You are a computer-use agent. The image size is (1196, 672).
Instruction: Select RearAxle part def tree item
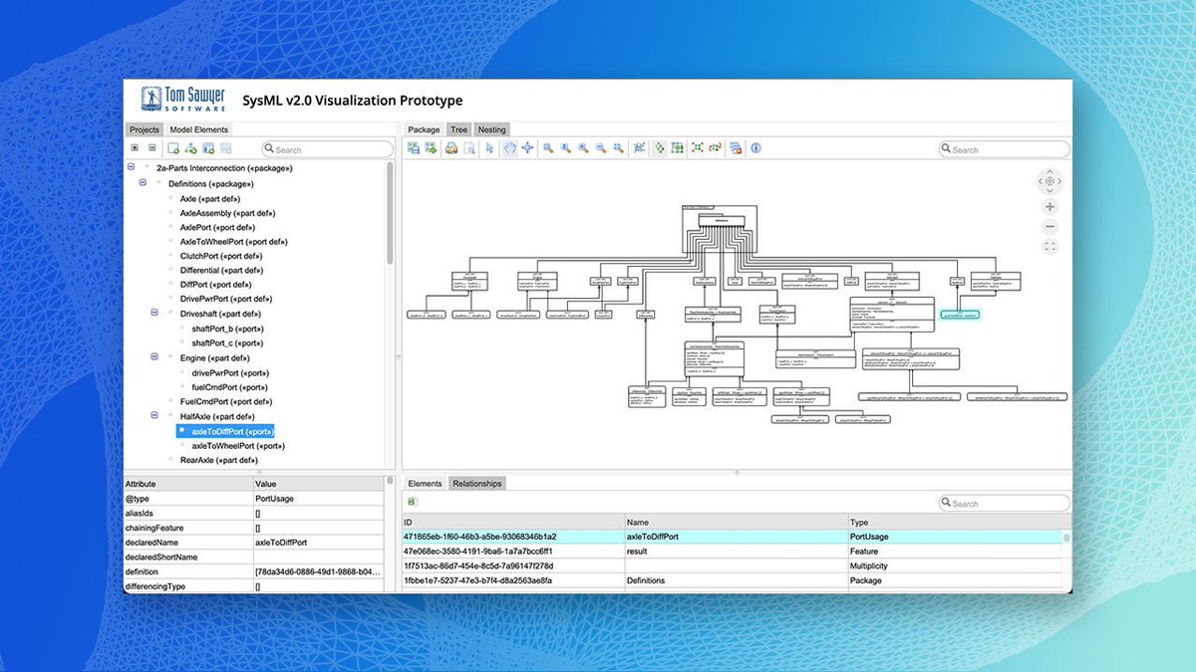point(218,460)
